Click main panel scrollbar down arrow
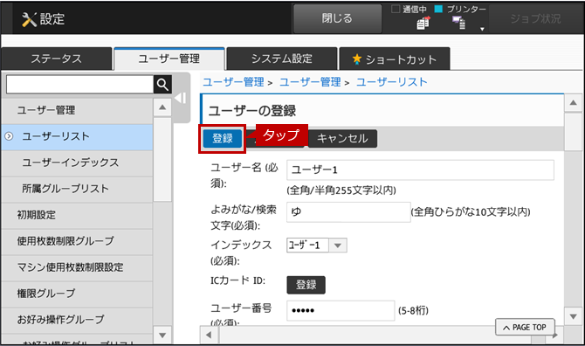 (x=573, y=316)
